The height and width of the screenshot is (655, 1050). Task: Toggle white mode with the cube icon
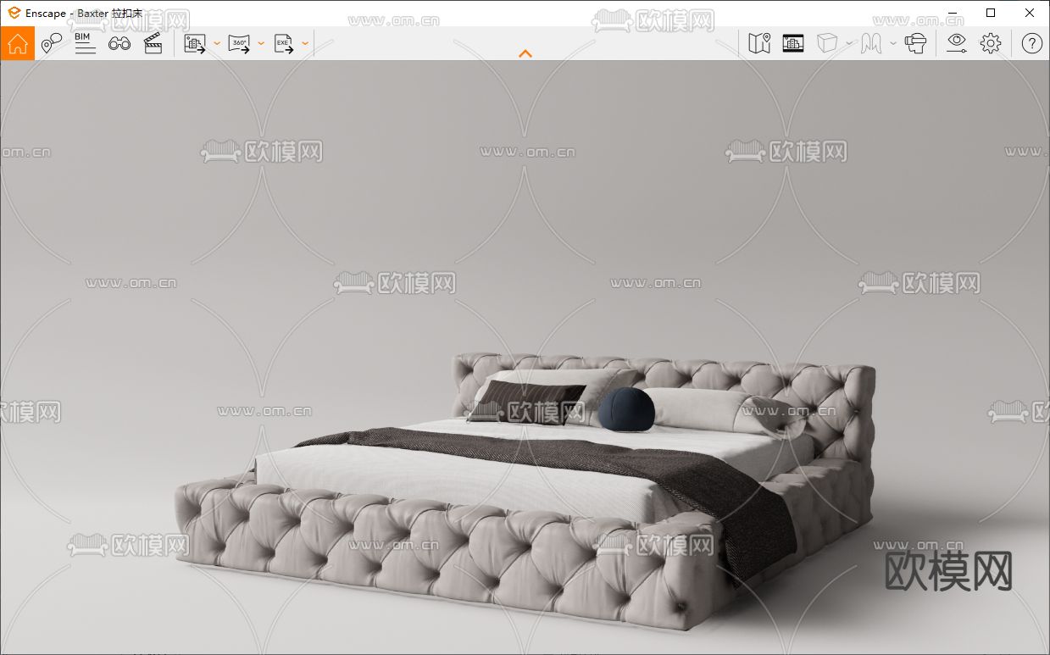tap(826, 43)
